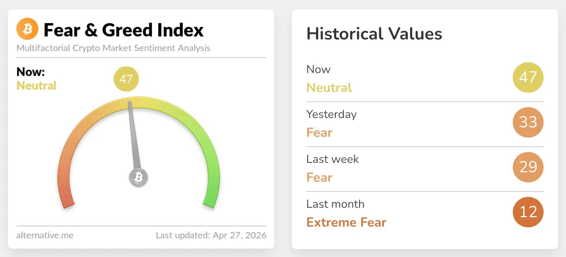Click the dark orange 12 Last month circle
566x257 pixels.
click(x=528, y=212)
